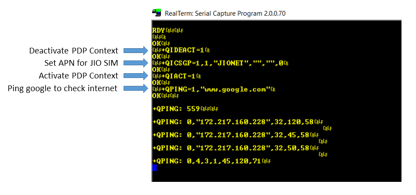
Task: Click the blue arrow beside Set APN for JIO SIM
Action: 135,63
